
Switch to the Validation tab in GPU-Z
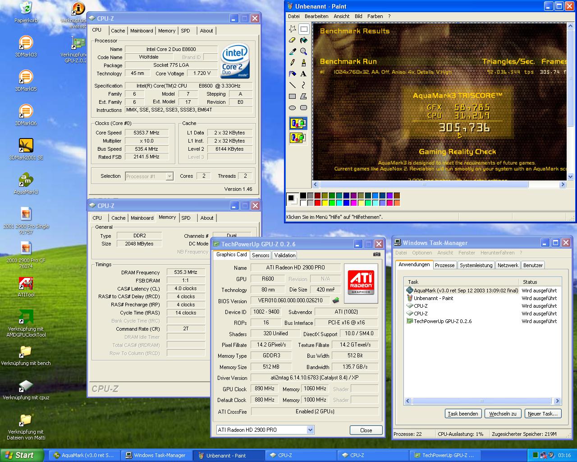tap(285, 255)
